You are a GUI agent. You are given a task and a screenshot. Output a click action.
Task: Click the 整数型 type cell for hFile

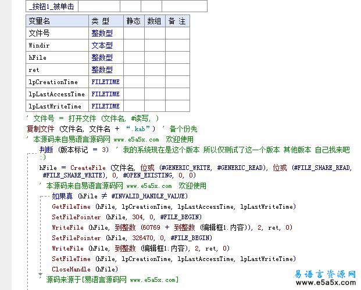point(106,57)
